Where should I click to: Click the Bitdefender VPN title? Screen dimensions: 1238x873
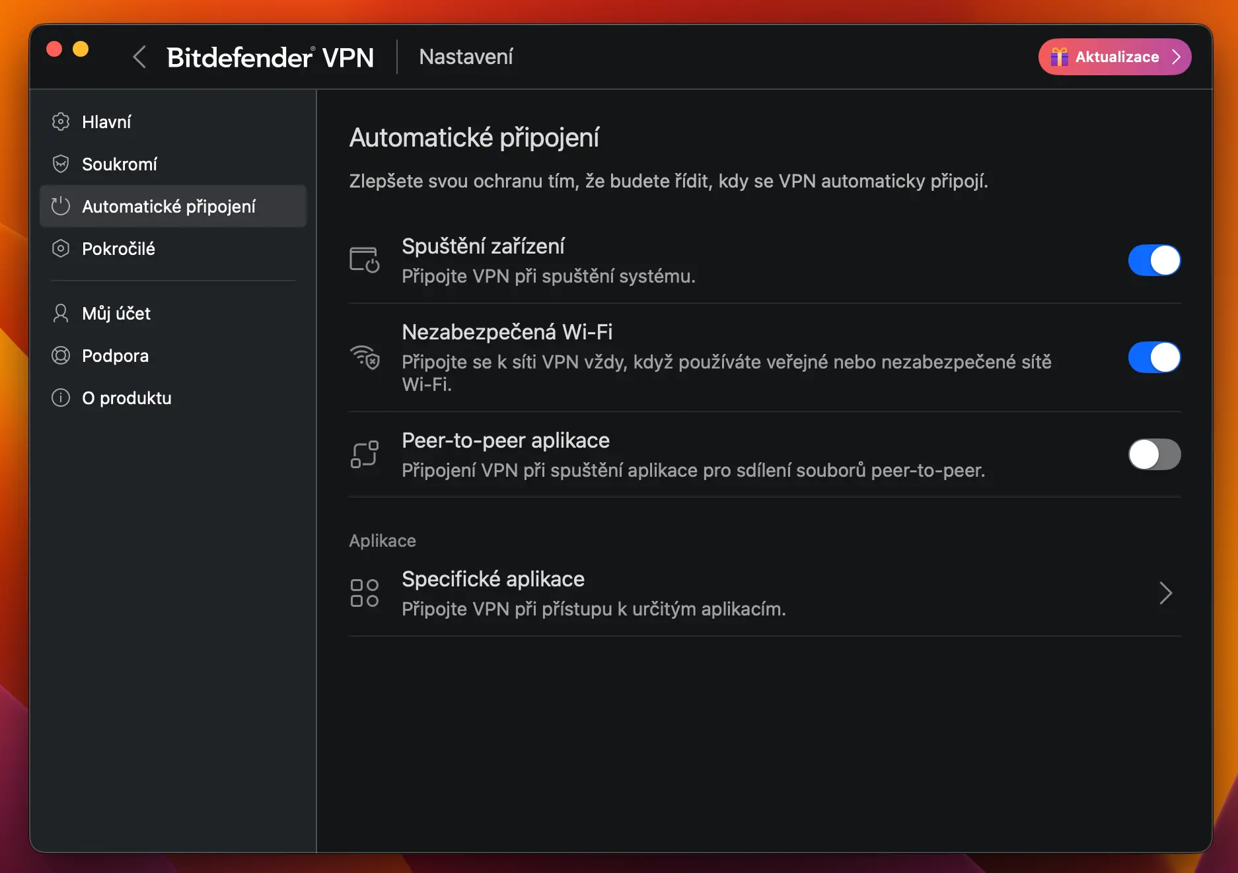pos(271,57)
